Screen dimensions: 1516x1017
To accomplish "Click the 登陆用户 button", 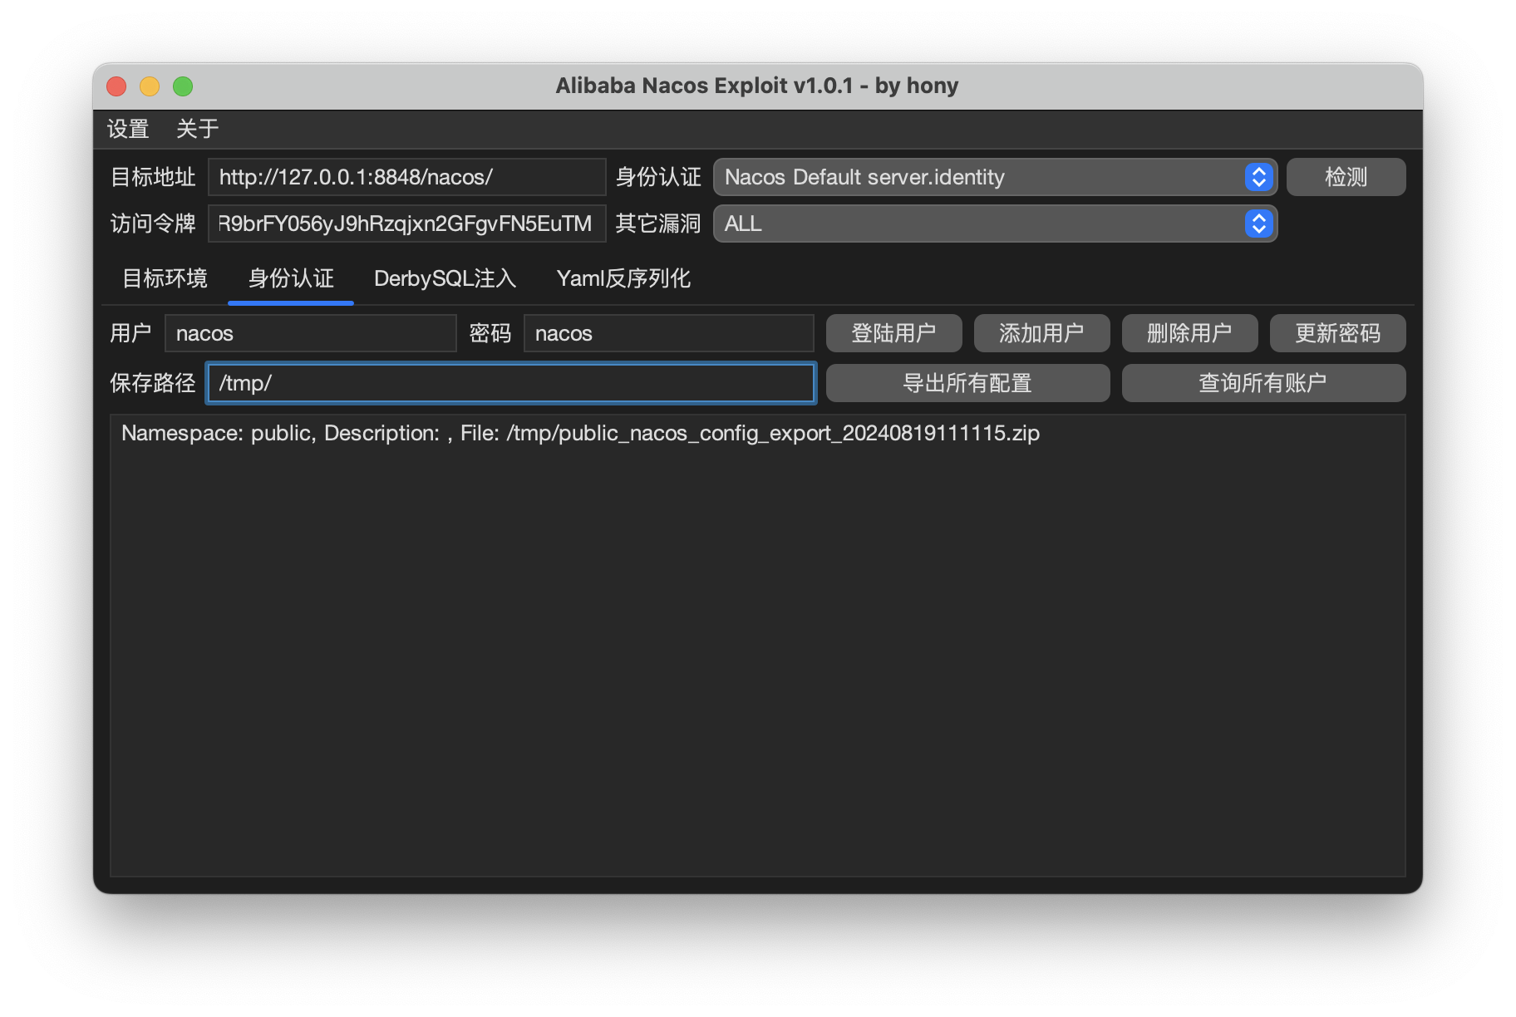I will click(x=893, y=333).
